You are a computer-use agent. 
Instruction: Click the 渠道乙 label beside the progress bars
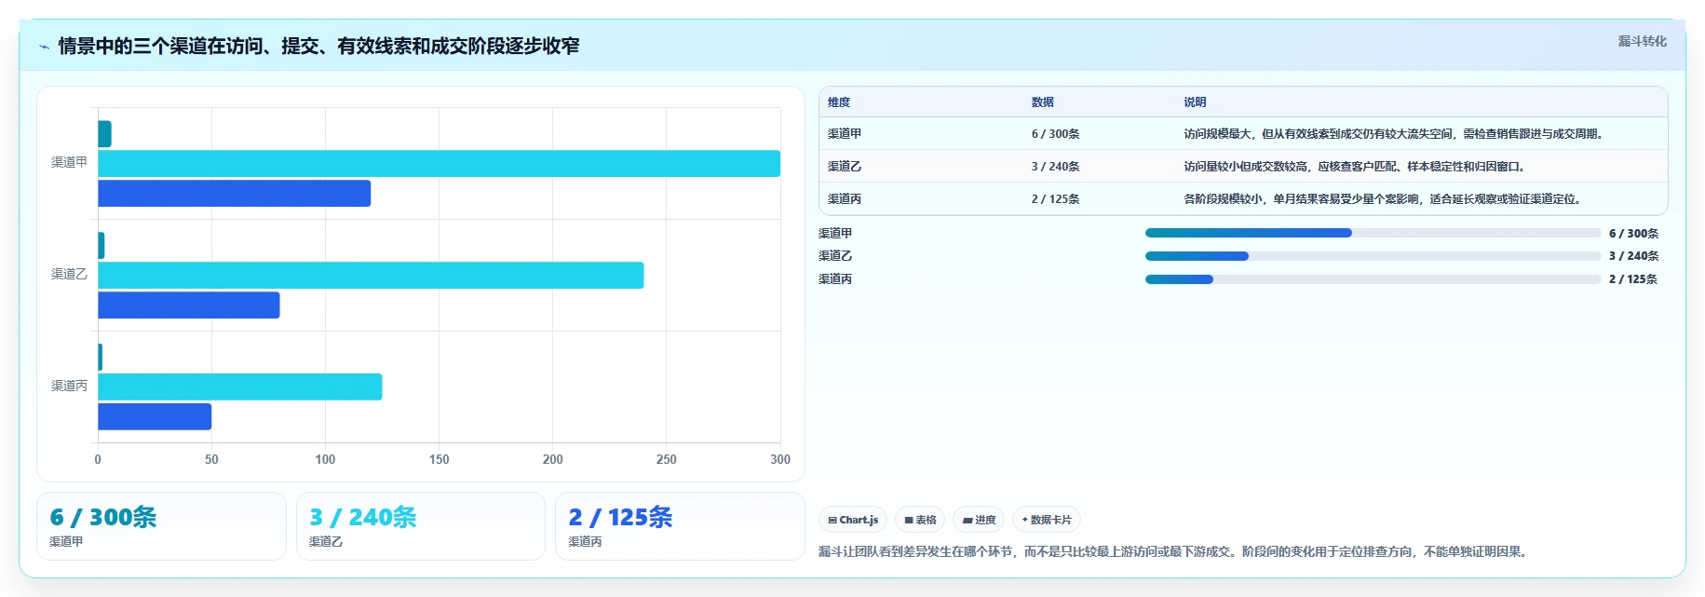pos(835,256)
